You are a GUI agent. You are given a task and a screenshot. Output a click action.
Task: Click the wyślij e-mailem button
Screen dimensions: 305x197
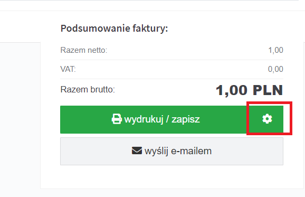[171, 151]
